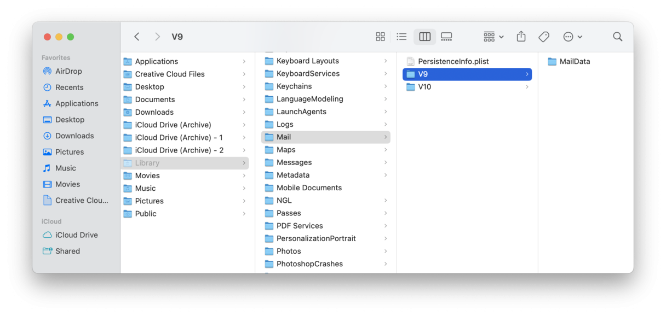Click the Share icon
This screenshot has height=316, width=666.
[521, 37]
